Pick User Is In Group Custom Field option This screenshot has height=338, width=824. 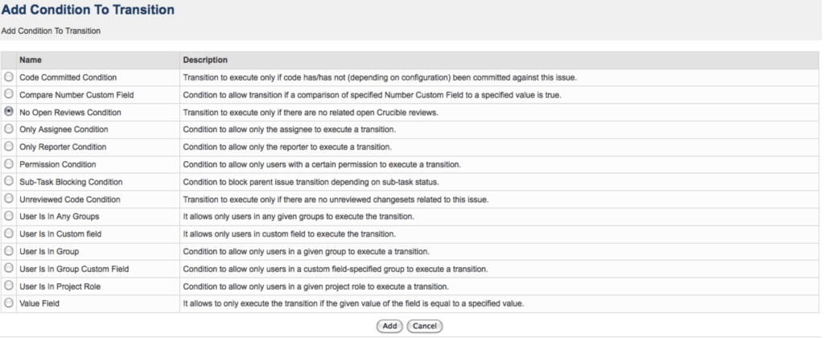(9, 268)
